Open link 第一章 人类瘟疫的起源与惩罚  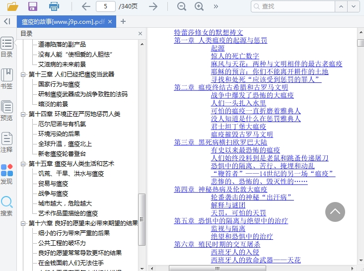pos(220,40)
